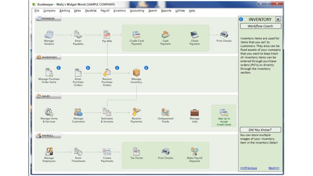This screenshot has width=313, height=176.
Task: Open Manage Vendors
Action: click(49, 35)
